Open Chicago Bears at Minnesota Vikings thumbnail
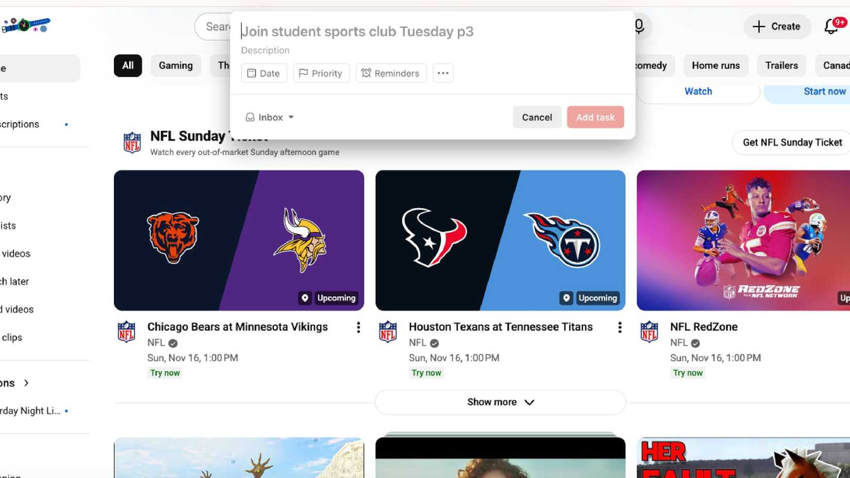This screenshot has height=478, width=850. click(239, 241)
